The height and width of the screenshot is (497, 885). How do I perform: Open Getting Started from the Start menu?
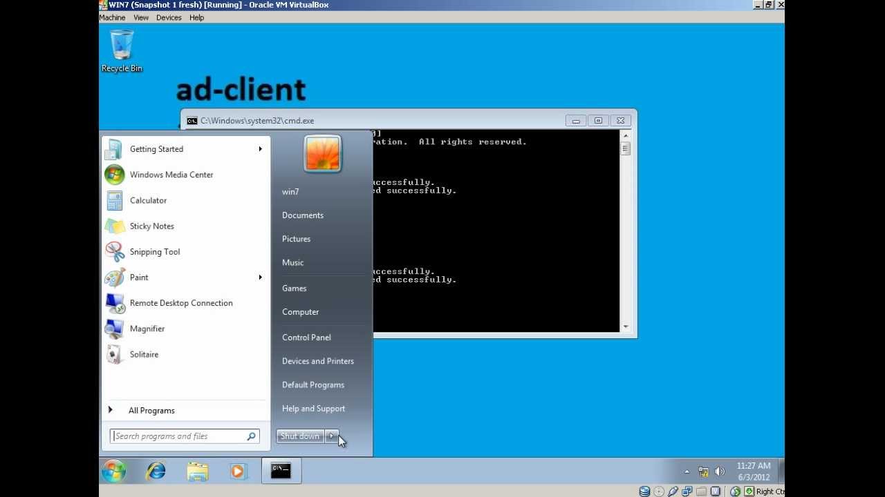point(185,149)
